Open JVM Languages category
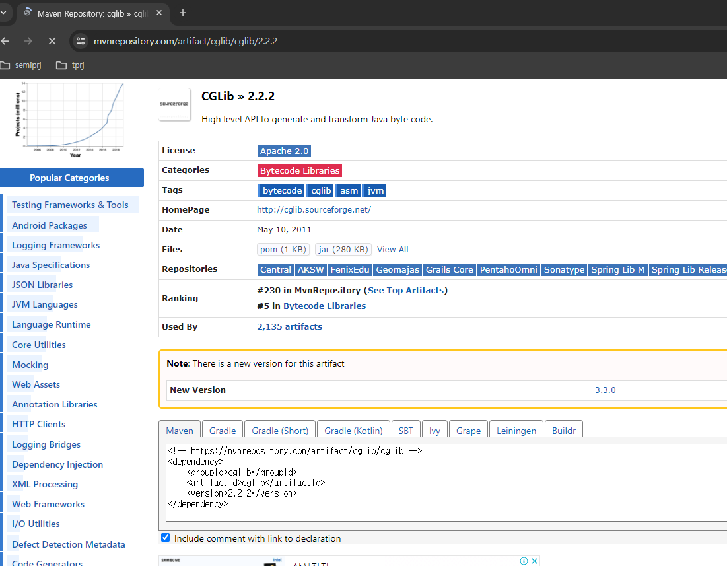The image size is (727, 566). coord(44,304)
